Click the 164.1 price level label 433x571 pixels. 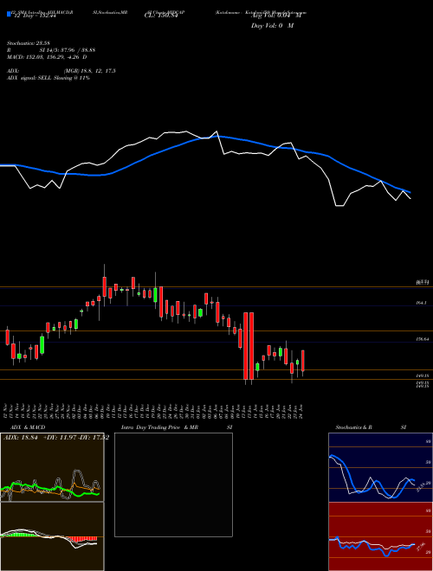click(421, 303)
